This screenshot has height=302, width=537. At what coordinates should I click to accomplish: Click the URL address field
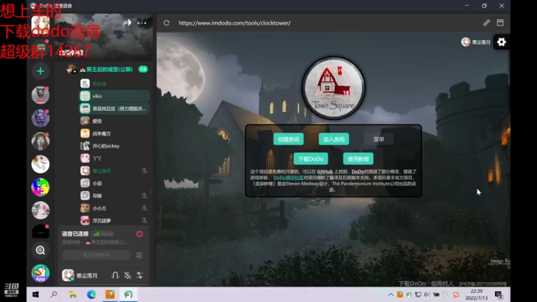234,23
